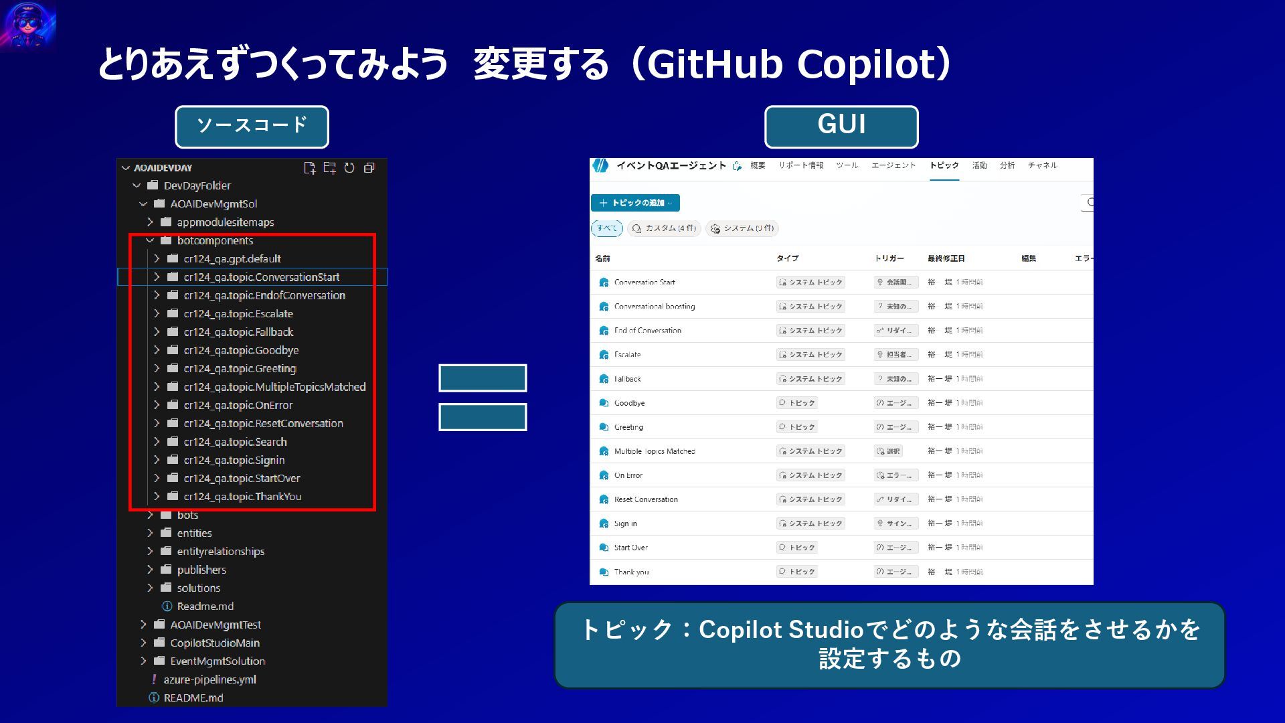Expand cr124_qa.gpt.default folder
The image size is (1285, 723).
coord(157,258)
